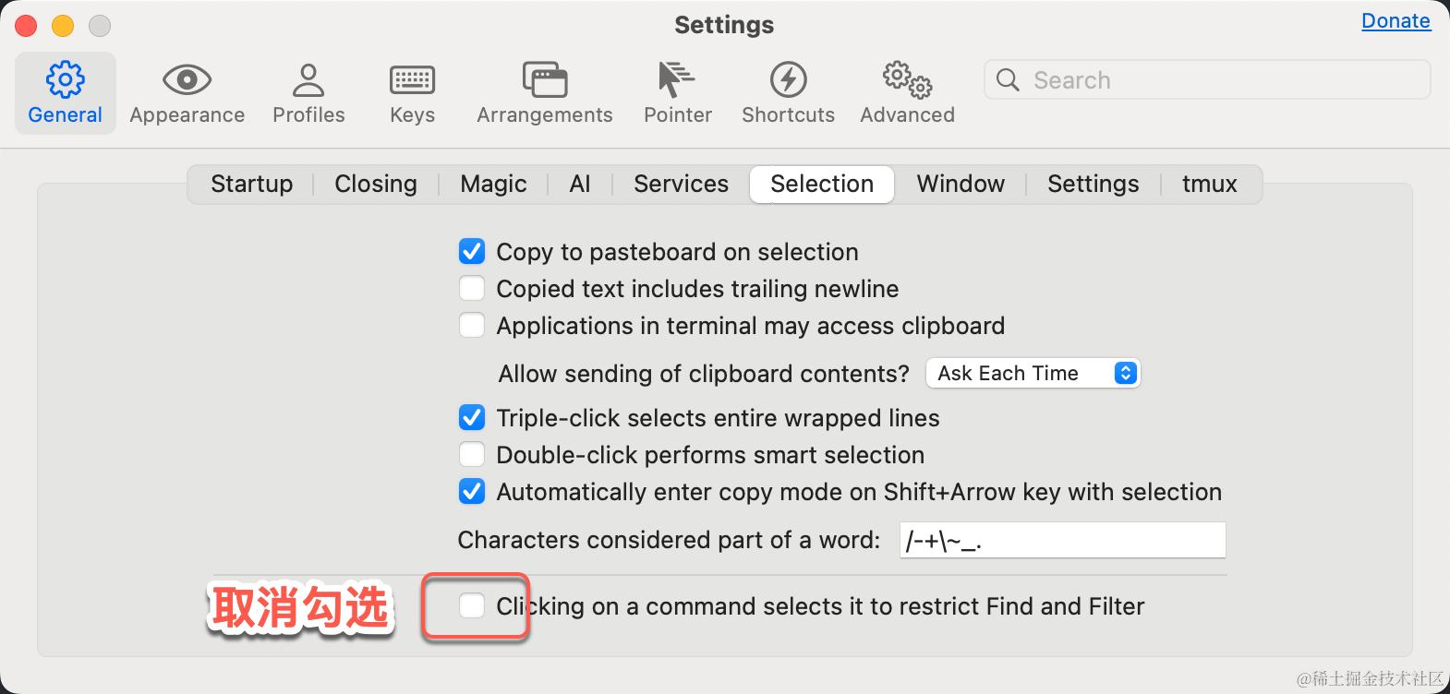
Task: Uncheck Triple-click selects entire wrapped lines
Action: 472,418
